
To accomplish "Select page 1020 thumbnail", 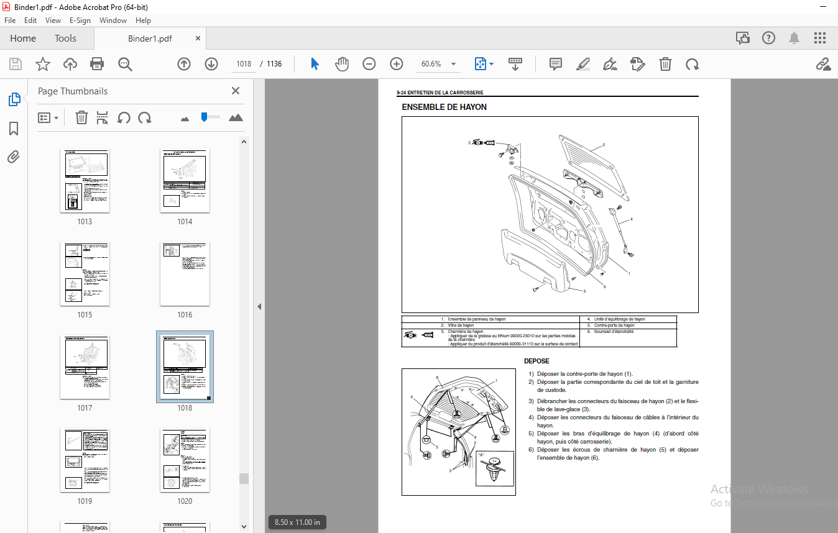I will pyautogui.click(x=185, y=460).
